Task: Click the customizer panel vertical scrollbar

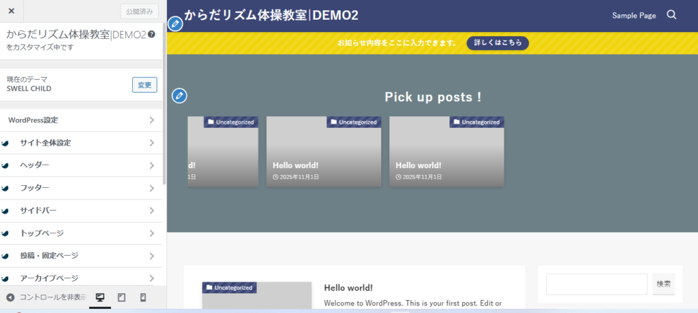Action: (x=165, y=105)
